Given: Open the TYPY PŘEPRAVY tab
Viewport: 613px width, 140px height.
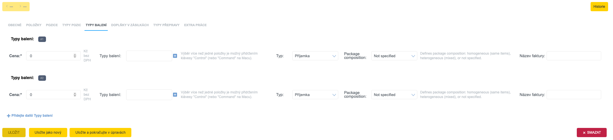Looking at the screenshot, I should (166, 25).
